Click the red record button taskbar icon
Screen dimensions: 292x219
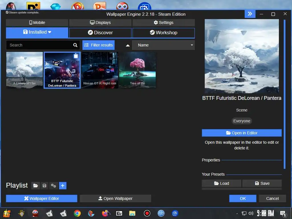(147, 213)
